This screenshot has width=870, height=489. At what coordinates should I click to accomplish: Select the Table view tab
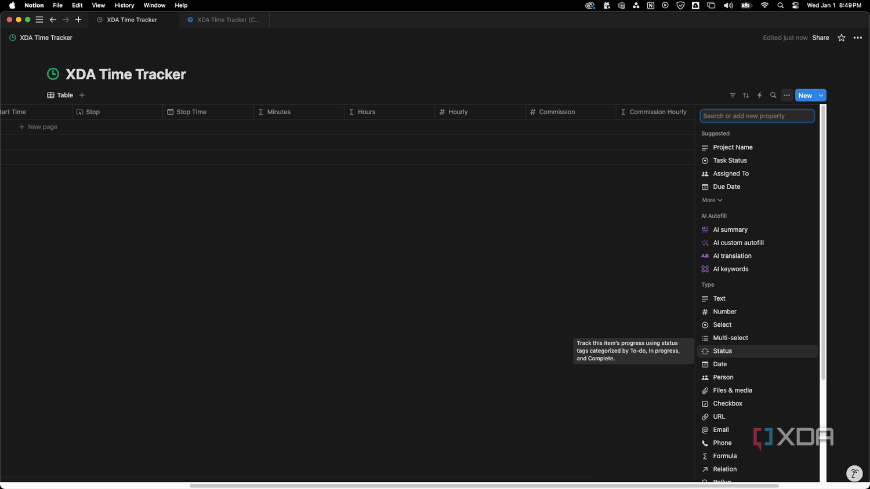60,95
